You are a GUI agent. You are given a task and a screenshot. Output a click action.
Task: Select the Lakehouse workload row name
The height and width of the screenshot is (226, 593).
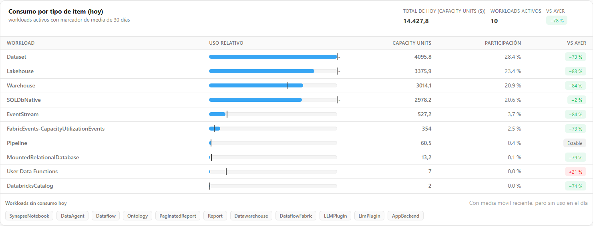coord(20,71)
